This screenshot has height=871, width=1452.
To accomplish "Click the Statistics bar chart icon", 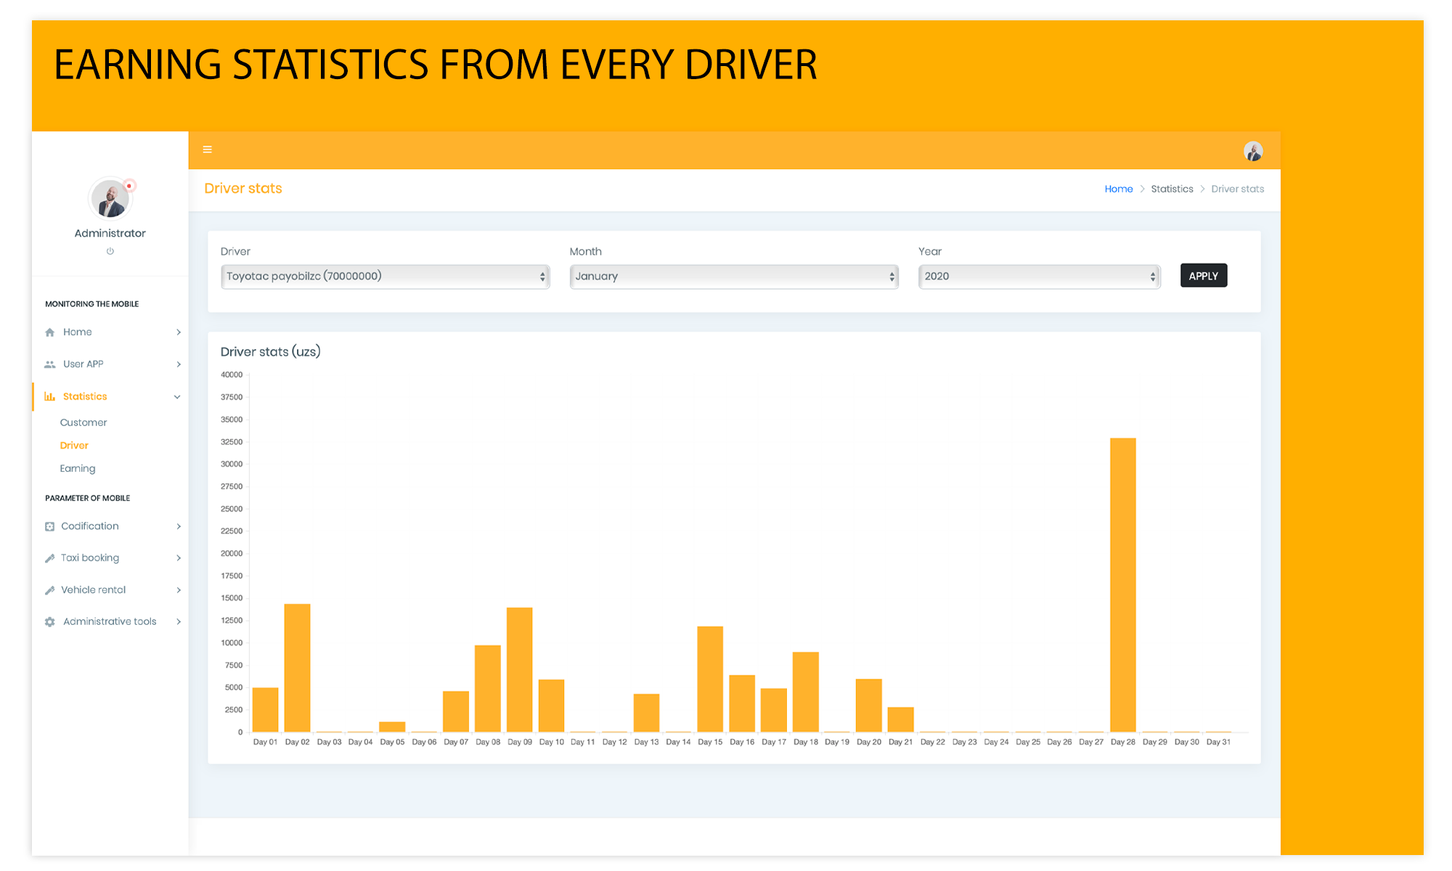I will (x=50, y=396).
